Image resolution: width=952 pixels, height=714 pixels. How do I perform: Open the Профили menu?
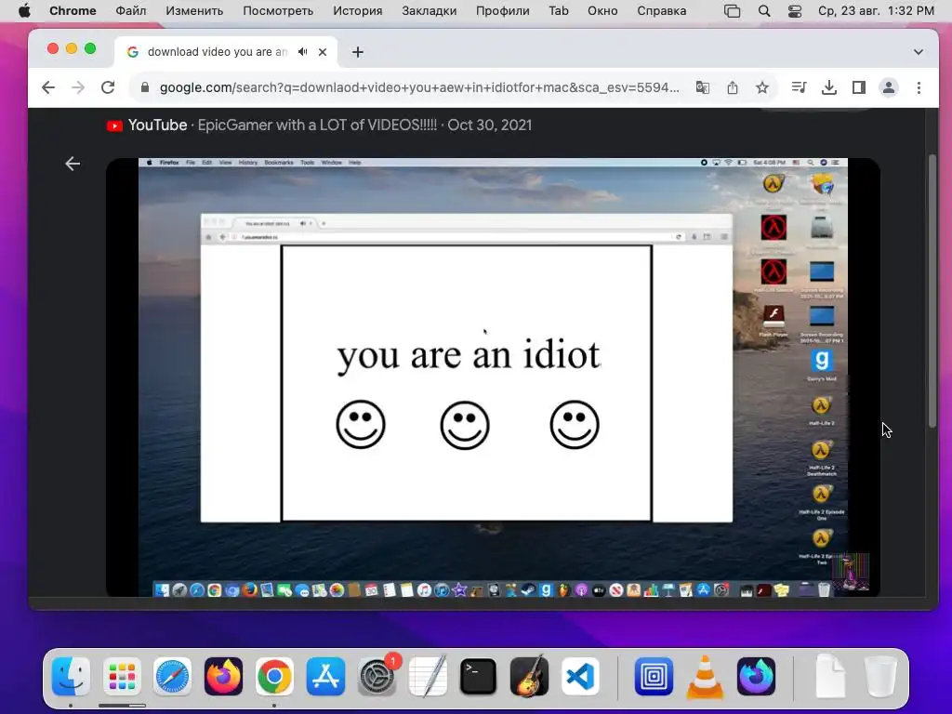tap(502, 11)
